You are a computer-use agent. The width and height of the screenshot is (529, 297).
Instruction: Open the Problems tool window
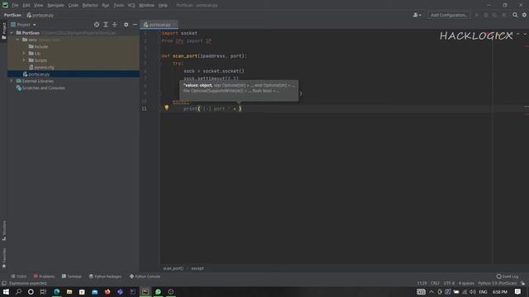[44, 276]
